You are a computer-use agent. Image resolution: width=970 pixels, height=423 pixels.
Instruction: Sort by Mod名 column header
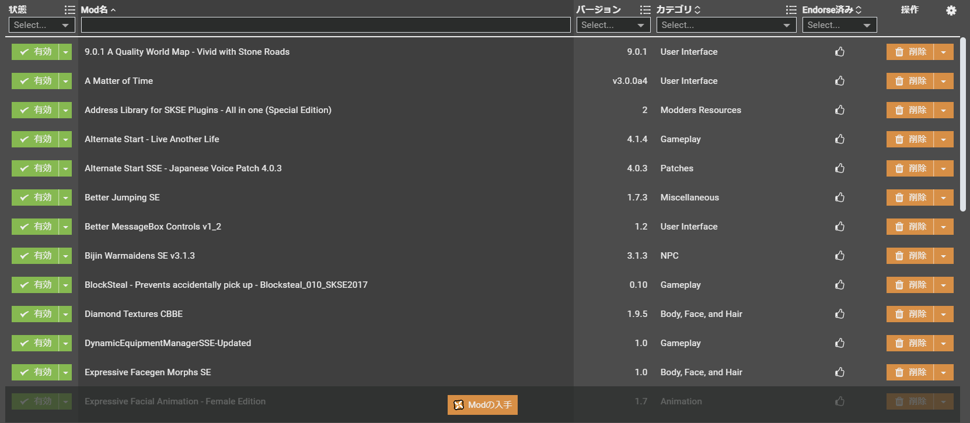pos(98,10)
